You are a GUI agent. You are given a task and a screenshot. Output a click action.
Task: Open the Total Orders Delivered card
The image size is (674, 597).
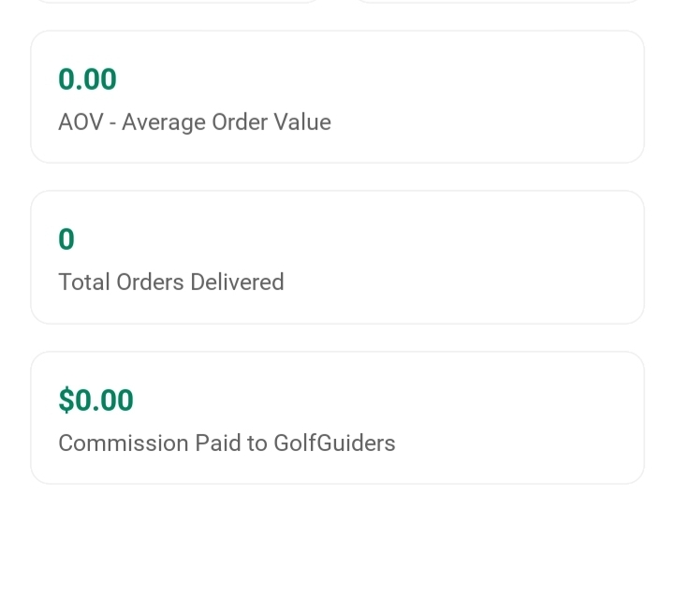pyautogui.click(x=337, y=257)
